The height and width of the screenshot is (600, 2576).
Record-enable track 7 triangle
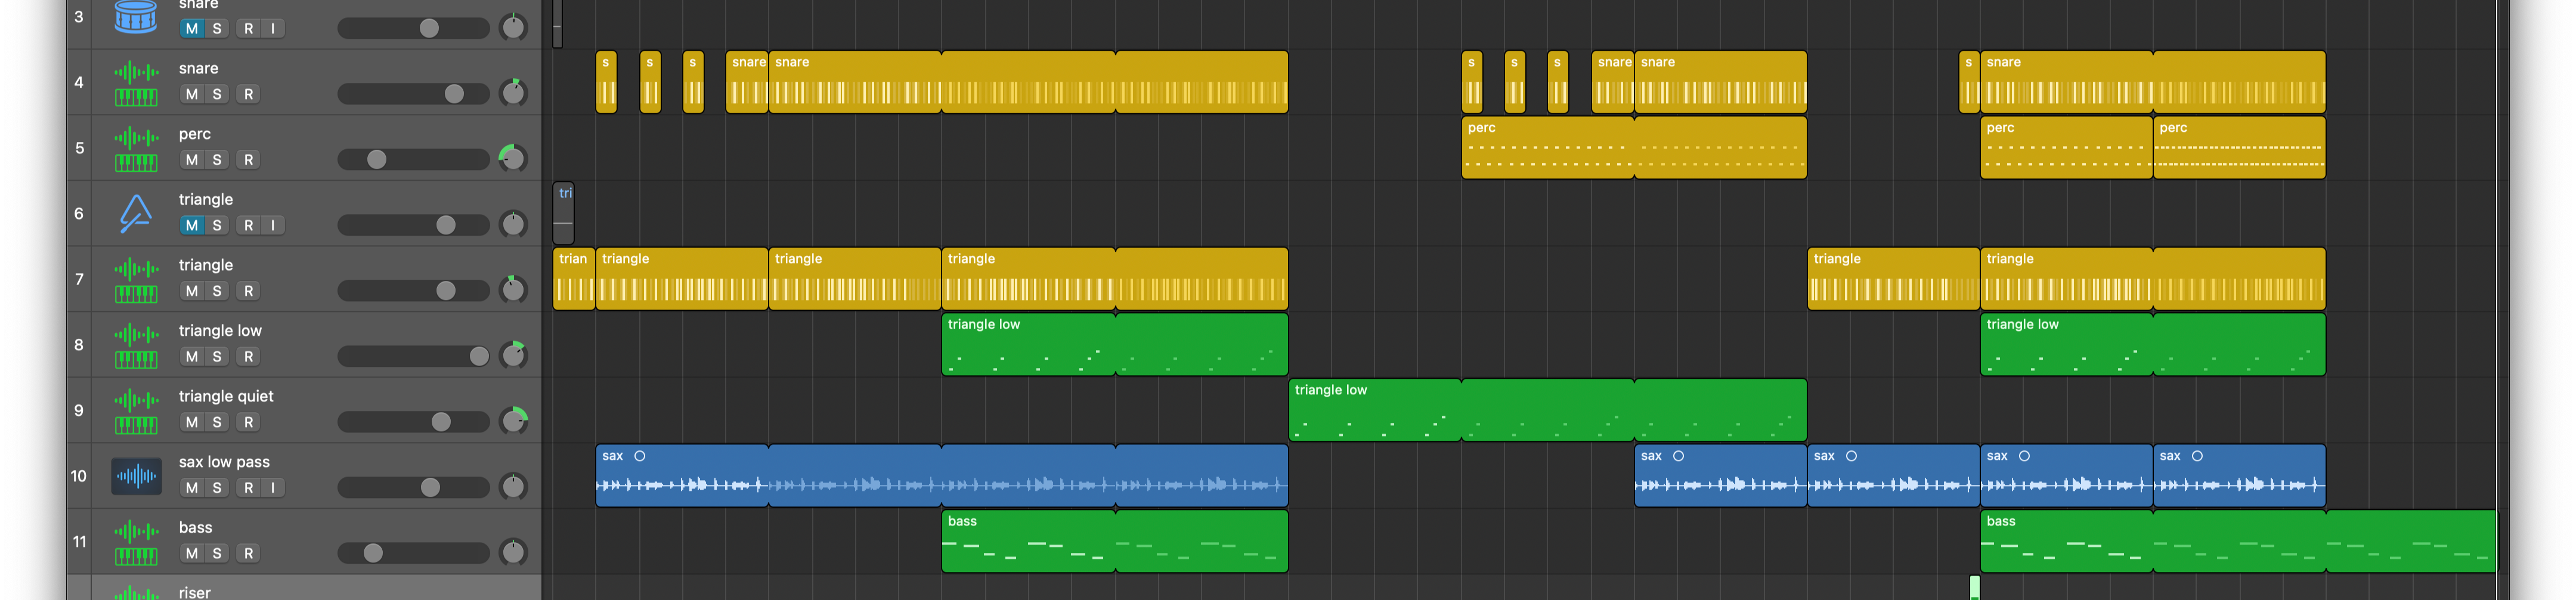249,291
